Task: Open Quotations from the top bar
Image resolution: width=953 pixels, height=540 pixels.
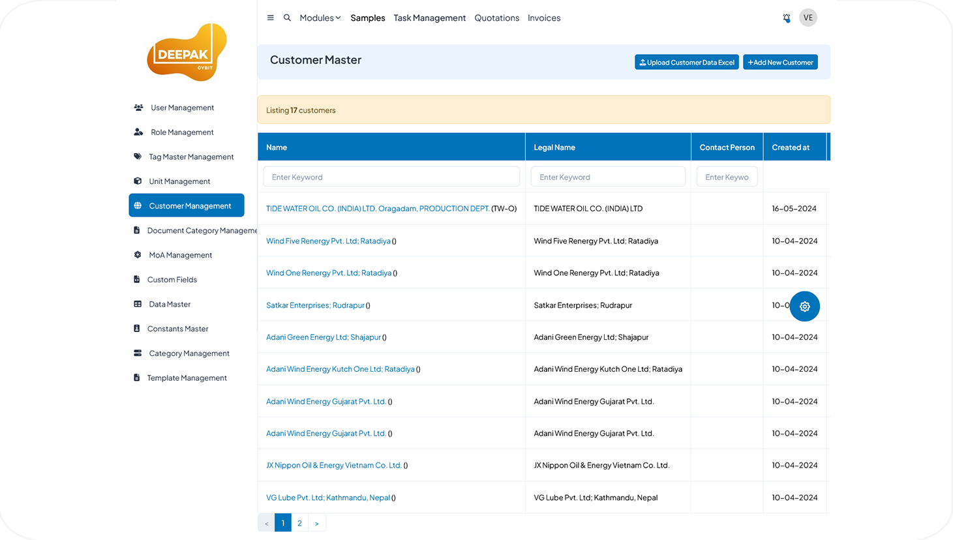Action: (496, 18)
